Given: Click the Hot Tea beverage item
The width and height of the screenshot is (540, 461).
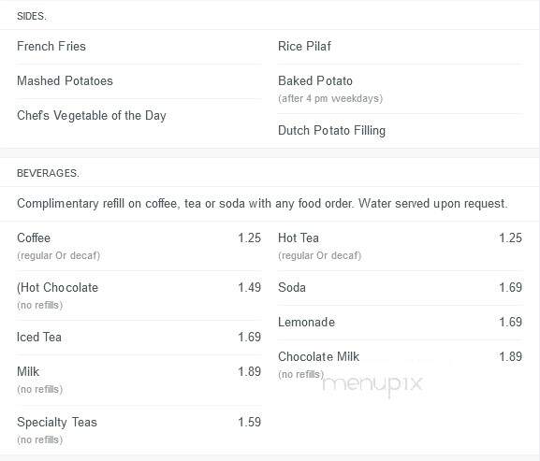Looking at the screenshot, I should tap(299, 238).
